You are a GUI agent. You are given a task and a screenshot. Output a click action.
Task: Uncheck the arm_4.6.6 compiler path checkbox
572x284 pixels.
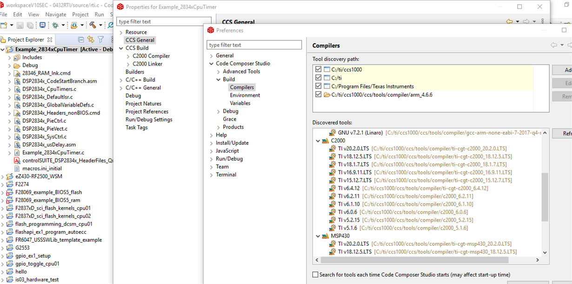coord(319,95)
